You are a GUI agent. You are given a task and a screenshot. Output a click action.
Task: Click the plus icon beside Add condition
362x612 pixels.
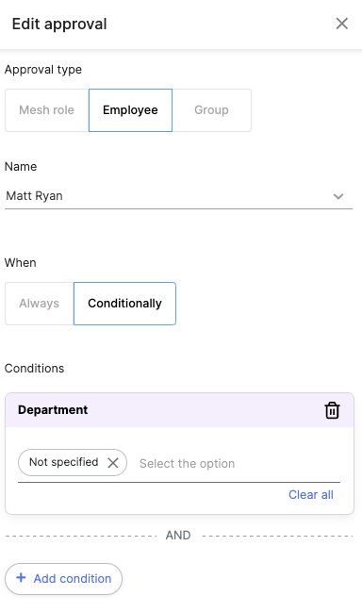21,578
